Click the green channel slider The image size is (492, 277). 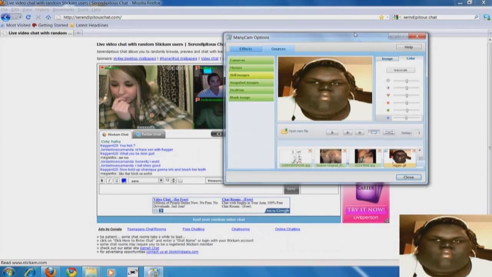(406, 110)
